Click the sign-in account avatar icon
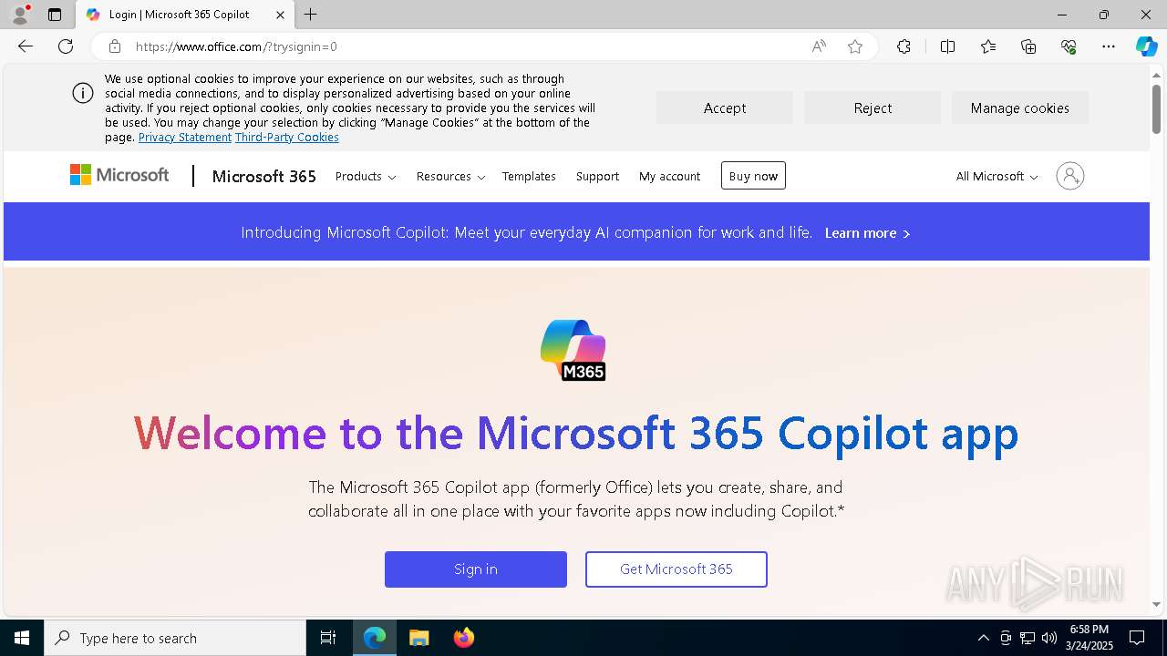Image resolution: width=1167 pixels, height=656 pixels. [x=1070, y=176]
